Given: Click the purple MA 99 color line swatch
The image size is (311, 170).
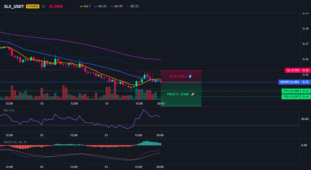Looking at the screenshot, I should [112, 6].
